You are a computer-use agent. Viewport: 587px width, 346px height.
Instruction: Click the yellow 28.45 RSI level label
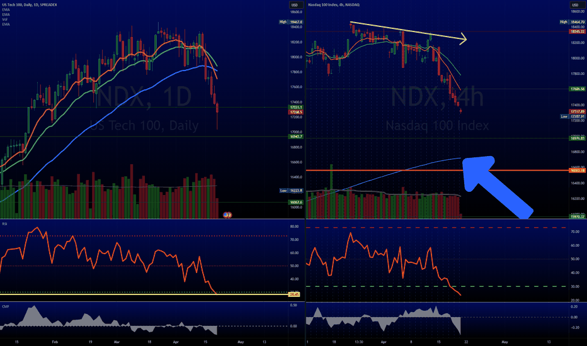point(294,294)
